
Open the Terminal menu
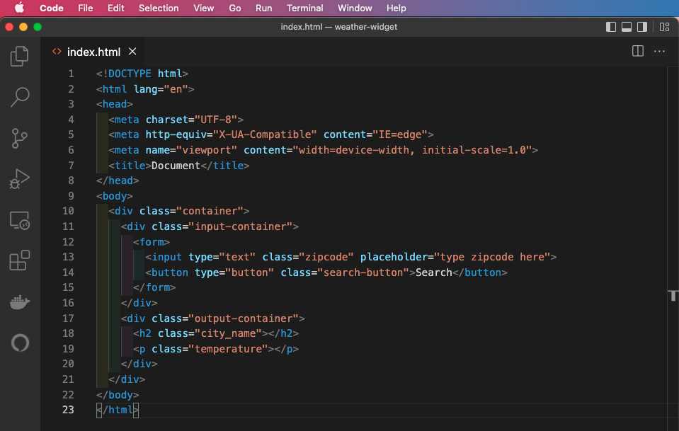(304, 8)
